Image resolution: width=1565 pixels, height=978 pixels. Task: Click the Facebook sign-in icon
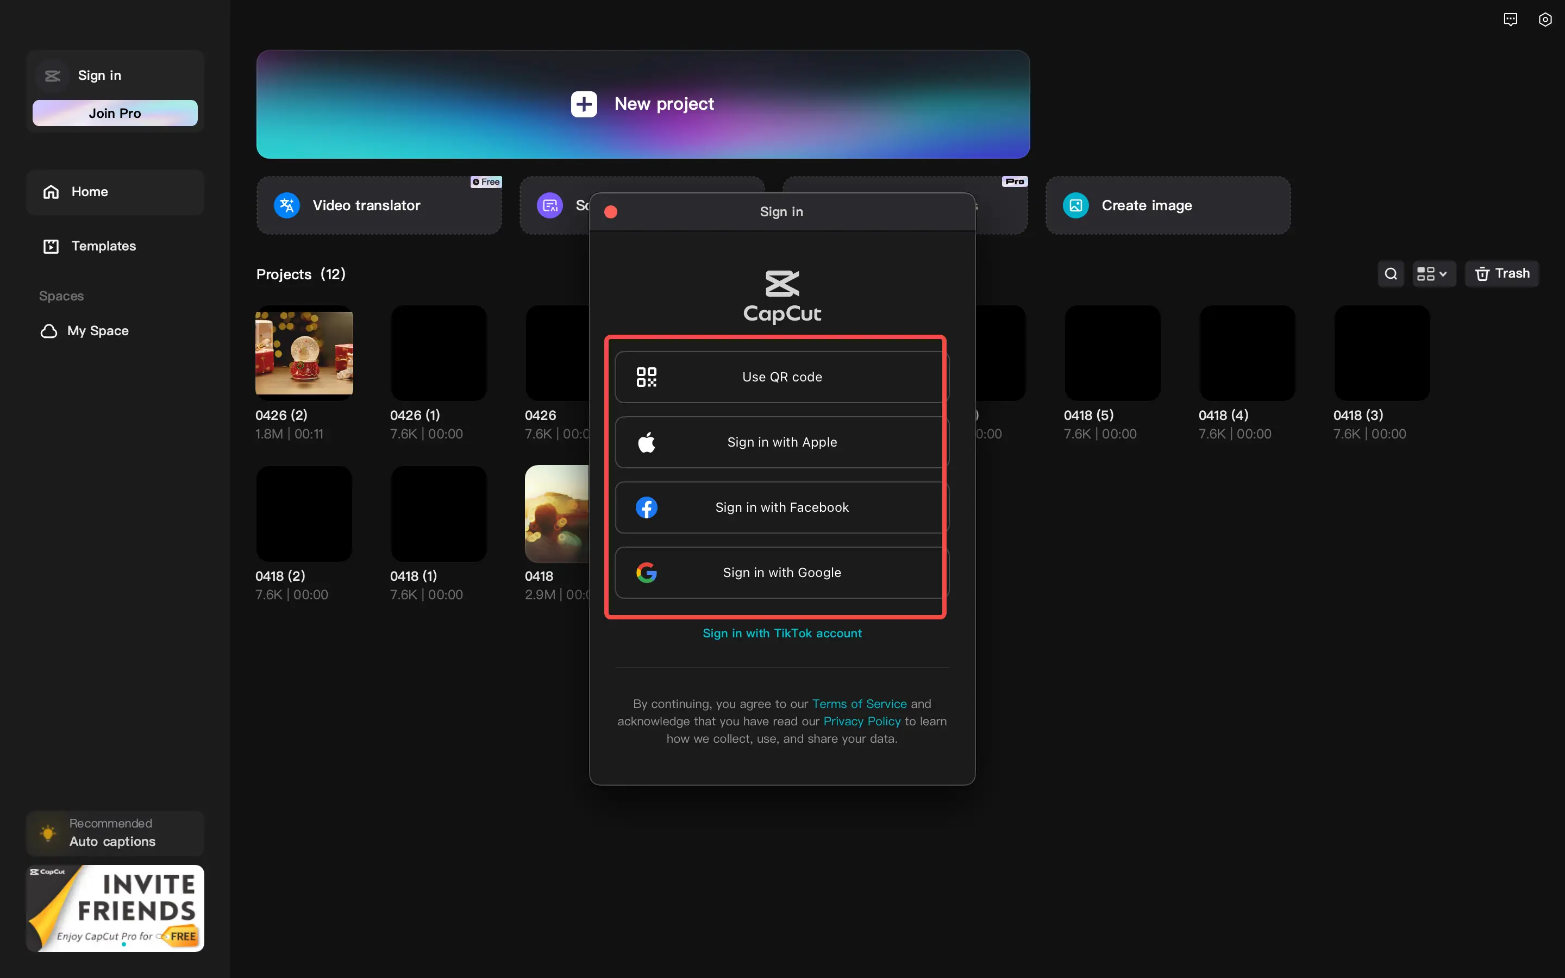coord(647,507)
